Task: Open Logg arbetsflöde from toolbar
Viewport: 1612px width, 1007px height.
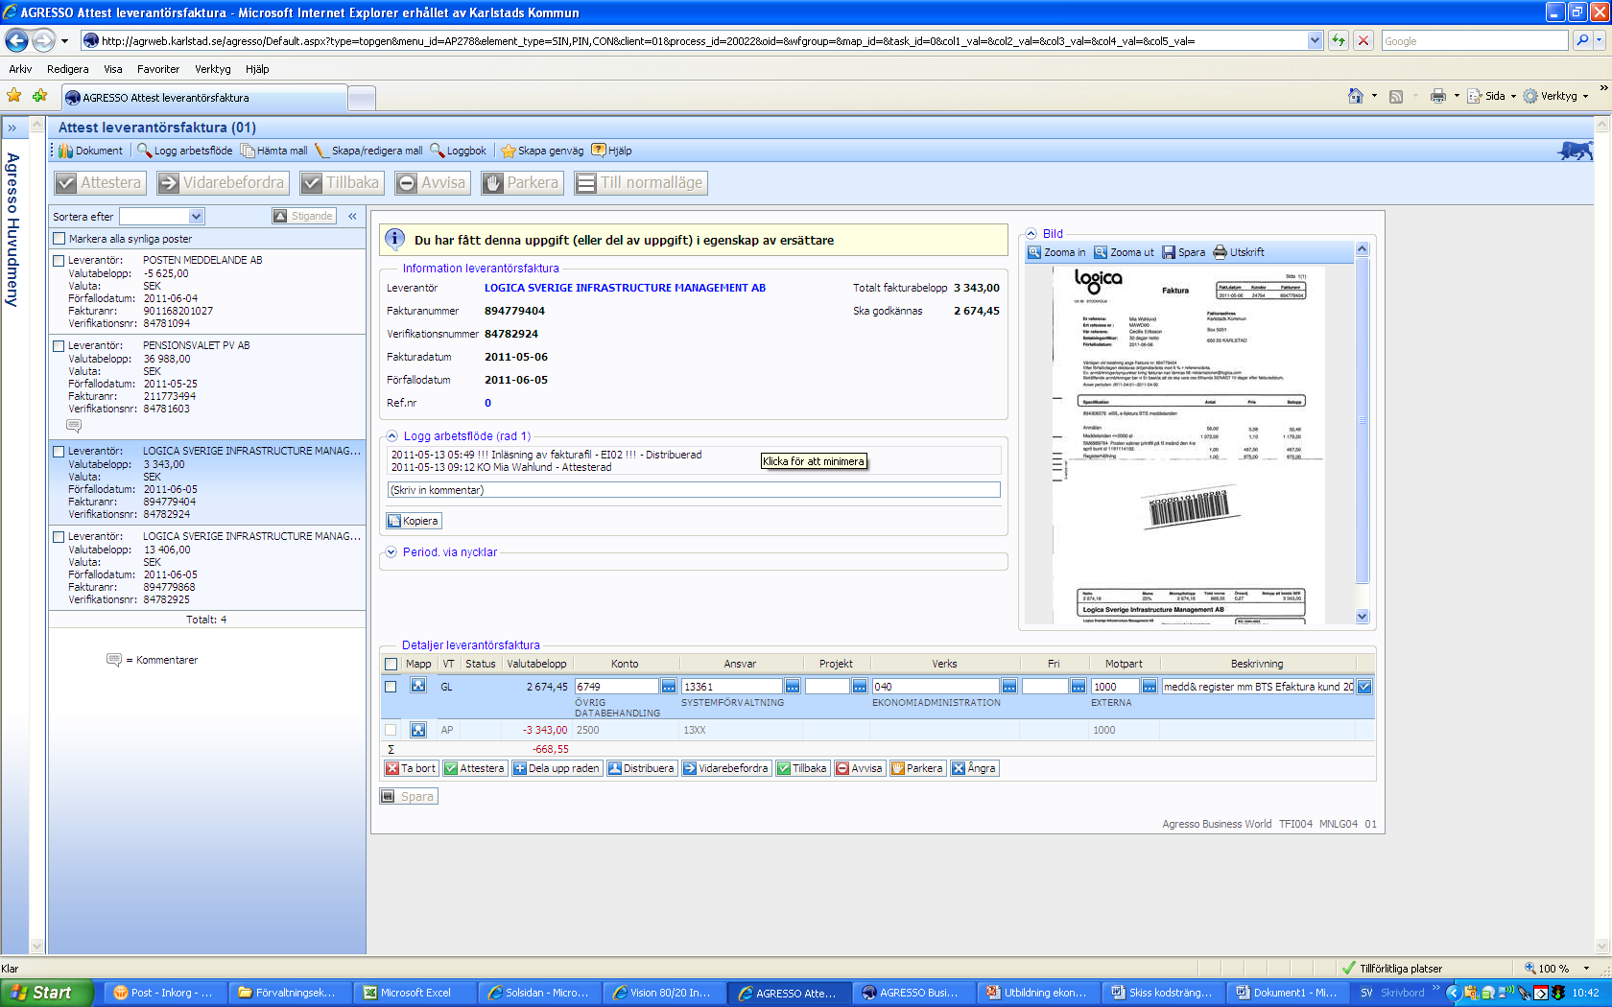Action: click(x=184, y=151)
